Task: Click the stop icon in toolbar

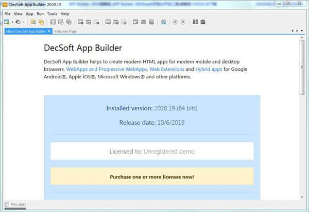Action: click(x=183, y=22)
